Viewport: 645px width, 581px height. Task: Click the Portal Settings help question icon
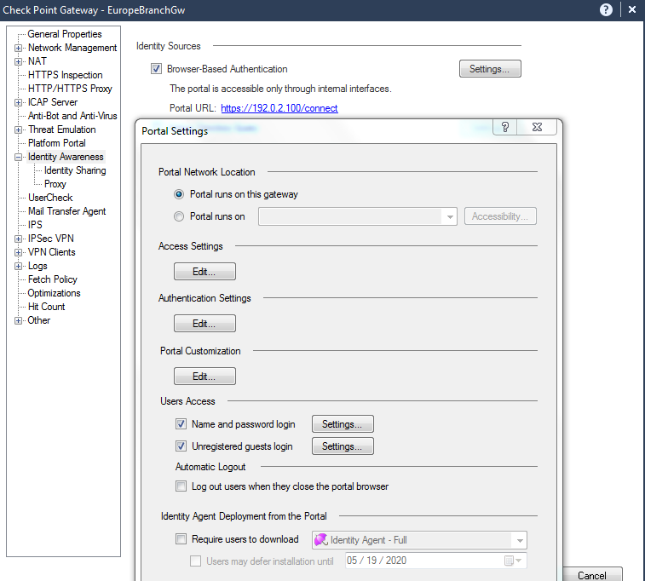point(505,127)
